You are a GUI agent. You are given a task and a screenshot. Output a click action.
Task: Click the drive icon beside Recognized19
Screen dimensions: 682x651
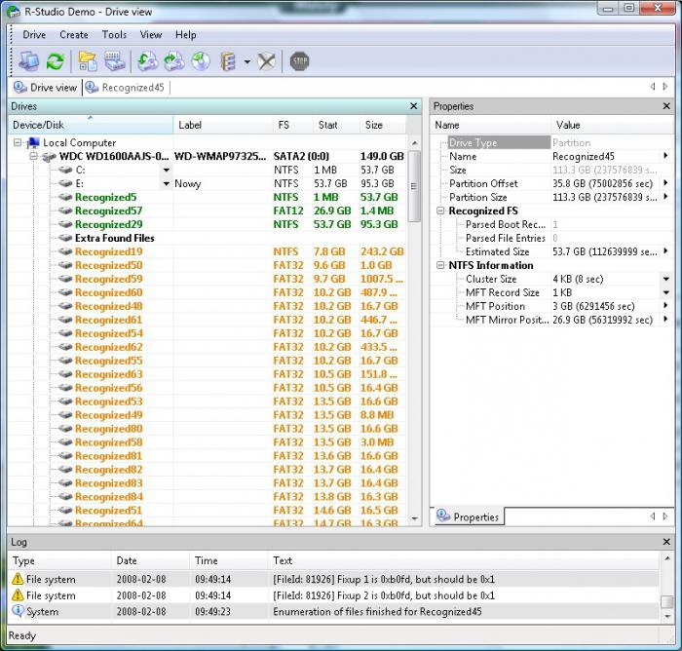coord(65,251)
